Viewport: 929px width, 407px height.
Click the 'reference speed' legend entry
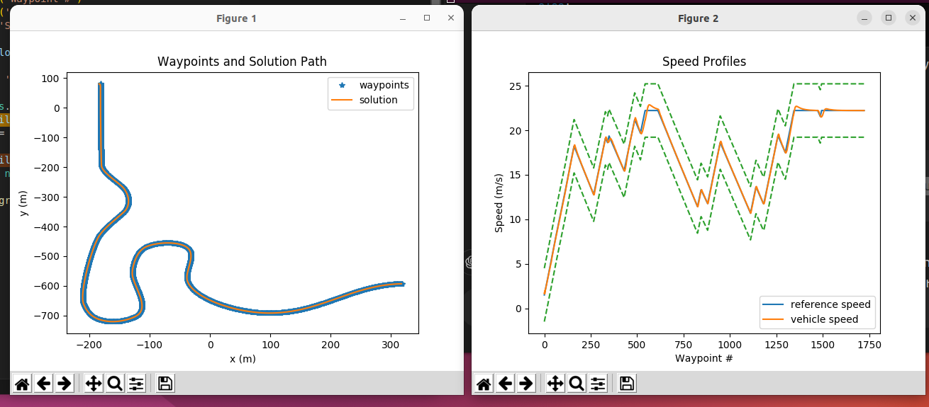[830, 304]
